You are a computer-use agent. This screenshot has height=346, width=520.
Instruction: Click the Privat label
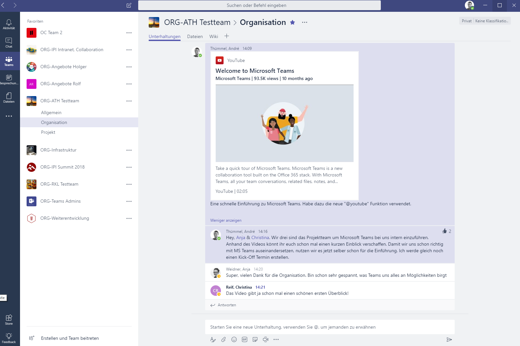pyautogui.click(x=466, y=21)
